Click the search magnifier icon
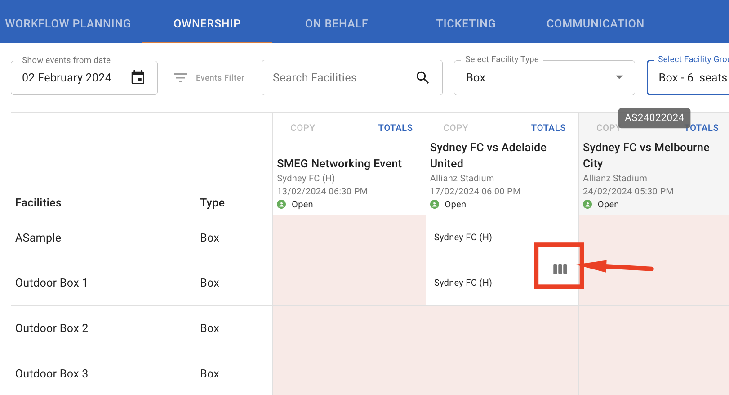 point(422,78)
